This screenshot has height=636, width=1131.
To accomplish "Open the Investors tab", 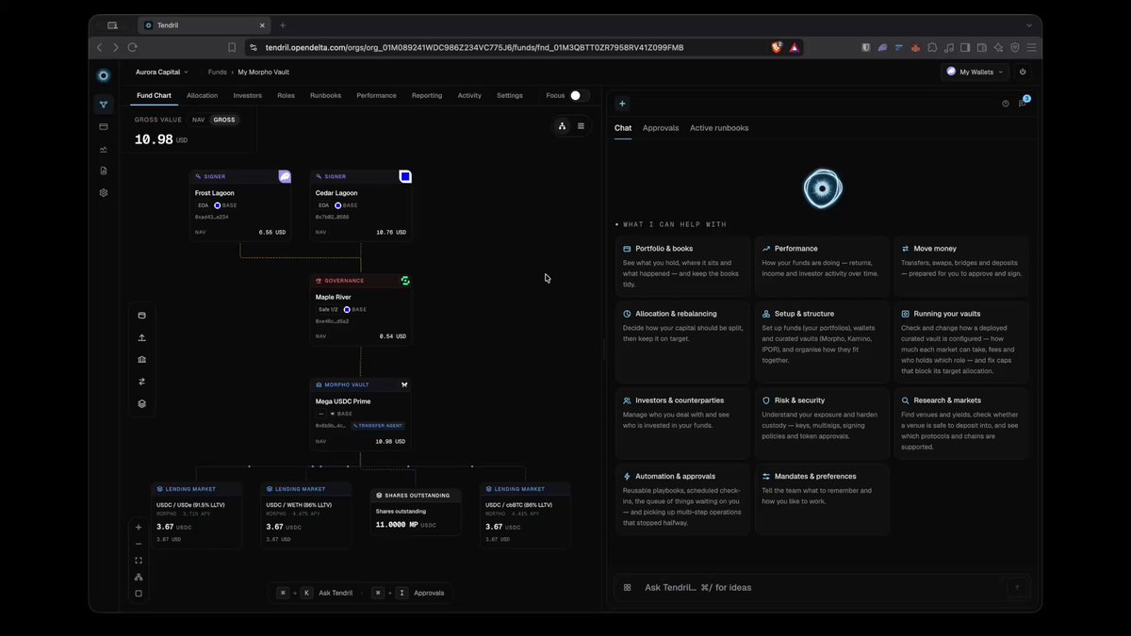I will 248,95.
